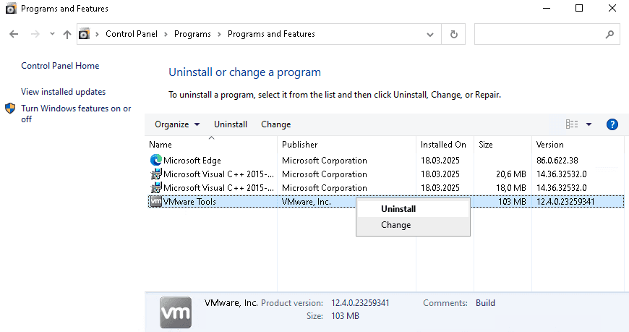Image resolution: width=629 pixels, height=332 pixels.
Task: Open Control Panel Home link
Action: pos(60,66)
